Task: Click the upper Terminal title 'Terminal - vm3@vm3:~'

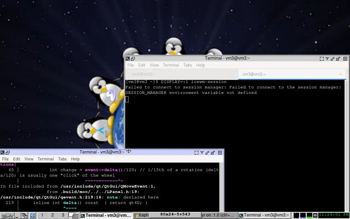Action: 227,58
